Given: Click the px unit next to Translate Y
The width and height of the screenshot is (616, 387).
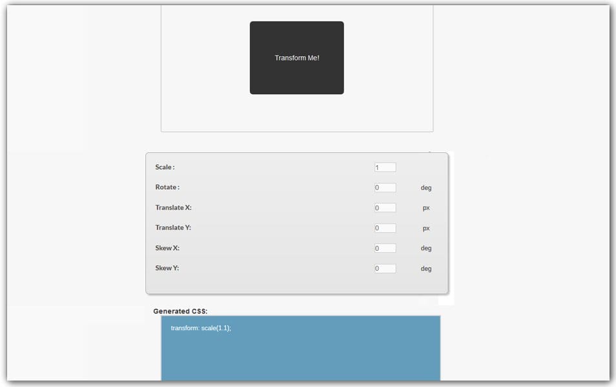Looking at the screenshot, I should 425,228.
